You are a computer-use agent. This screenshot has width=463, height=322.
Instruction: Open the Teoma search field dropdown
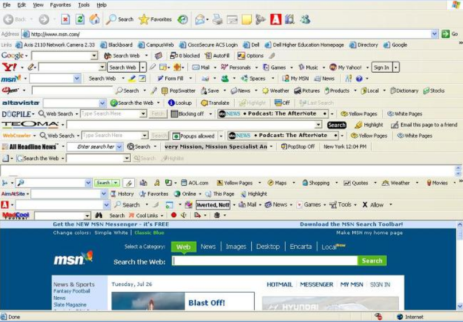(x=318, y=125)
